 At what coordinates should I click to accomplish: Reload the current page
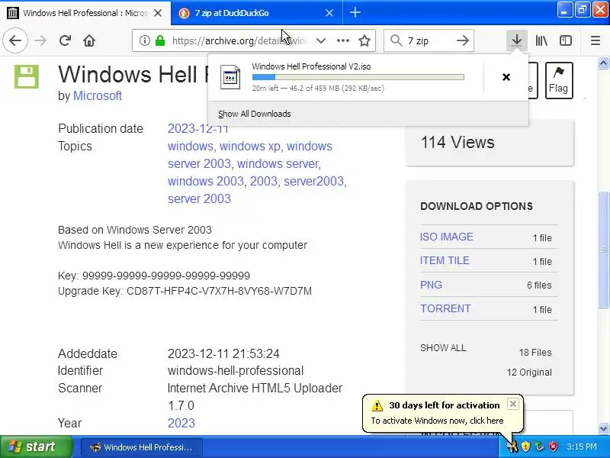[65, 40]
